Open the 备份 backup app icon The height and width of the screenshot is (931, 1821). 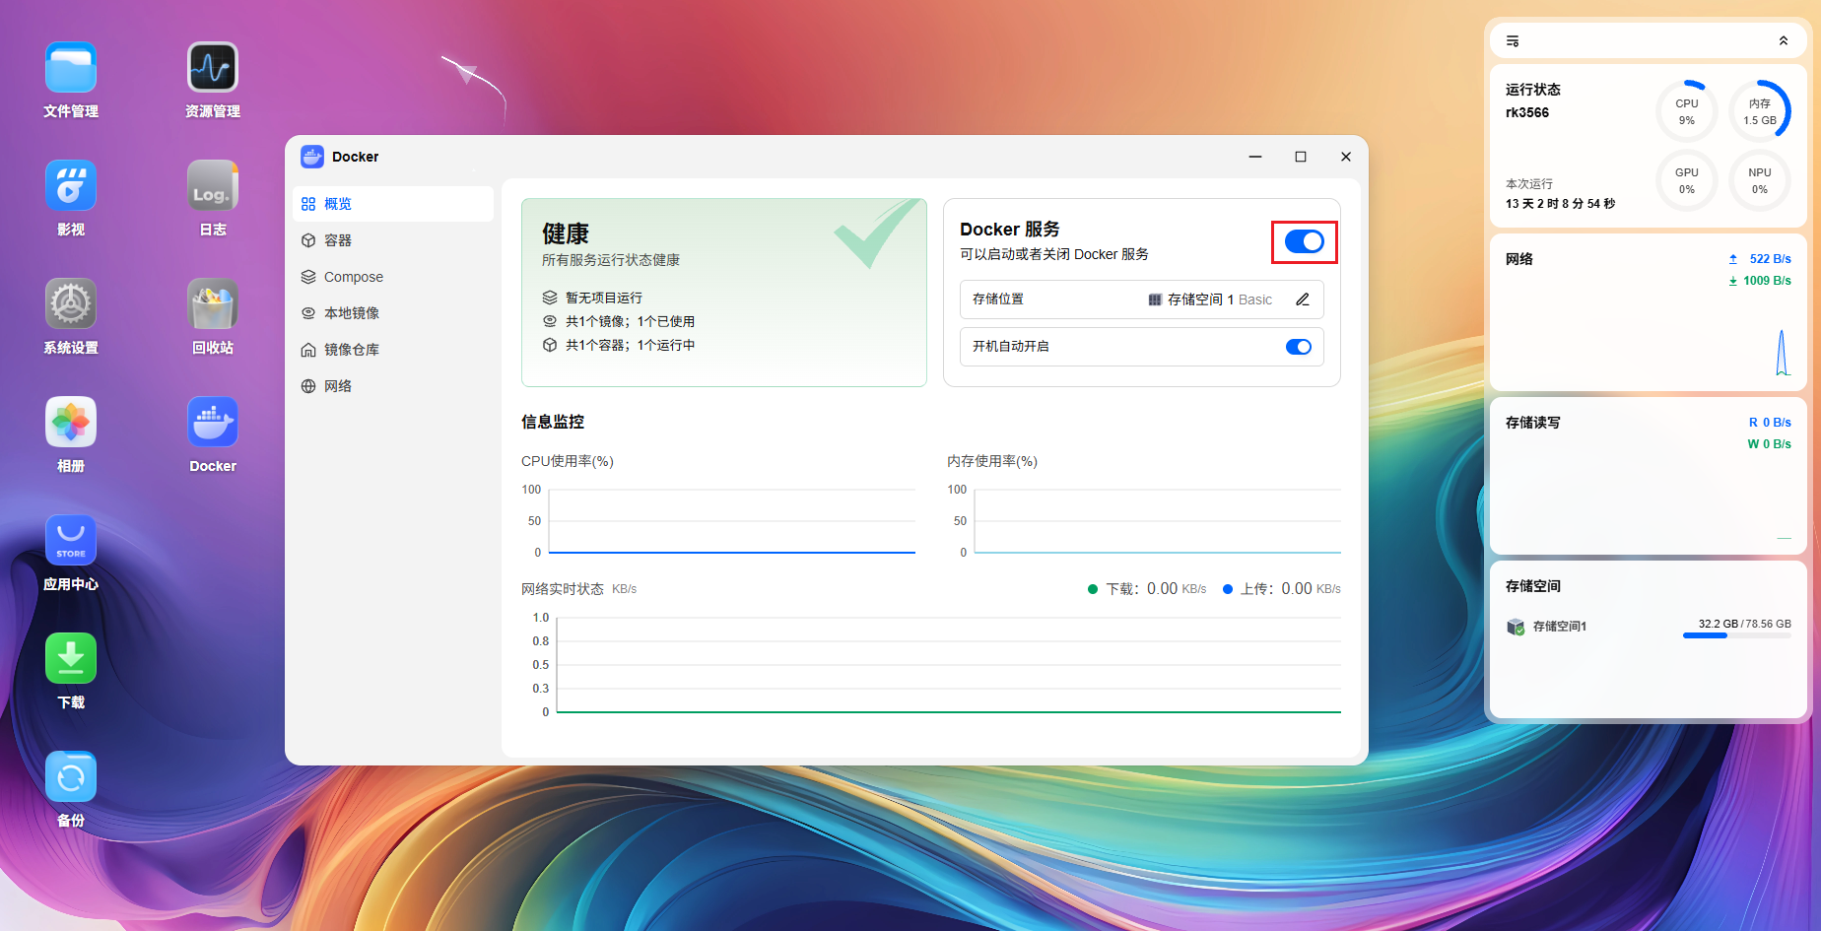71,777
